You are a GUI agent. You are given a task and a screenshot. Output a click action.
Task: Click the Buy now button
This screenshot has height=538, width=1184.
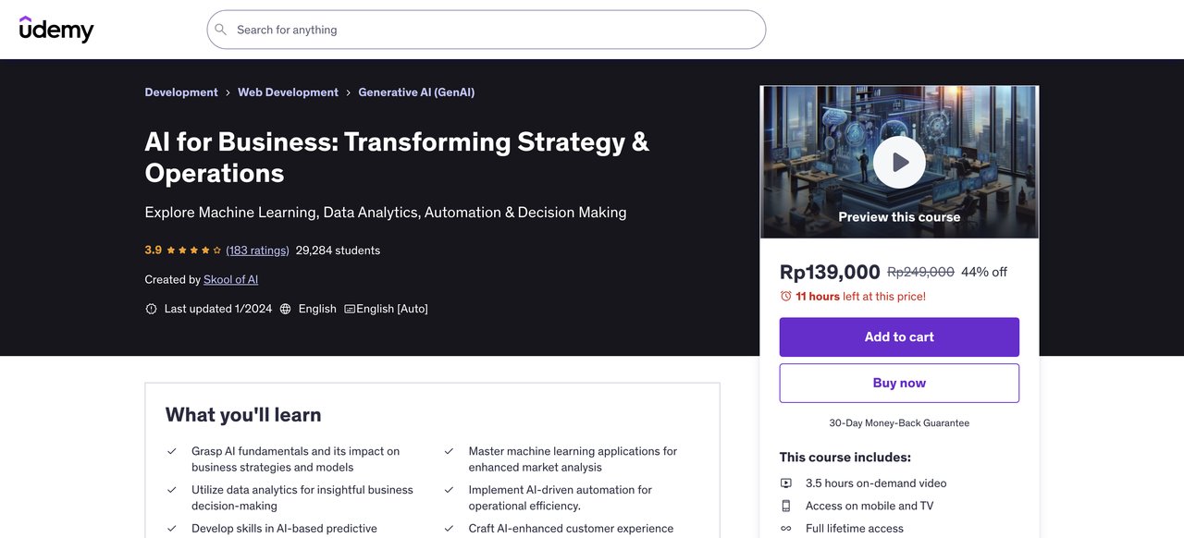[899, 383]
